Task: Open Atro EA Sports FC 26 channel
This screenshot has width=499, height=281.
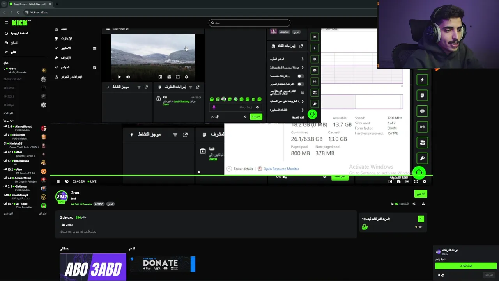Action: click(24, 171)
